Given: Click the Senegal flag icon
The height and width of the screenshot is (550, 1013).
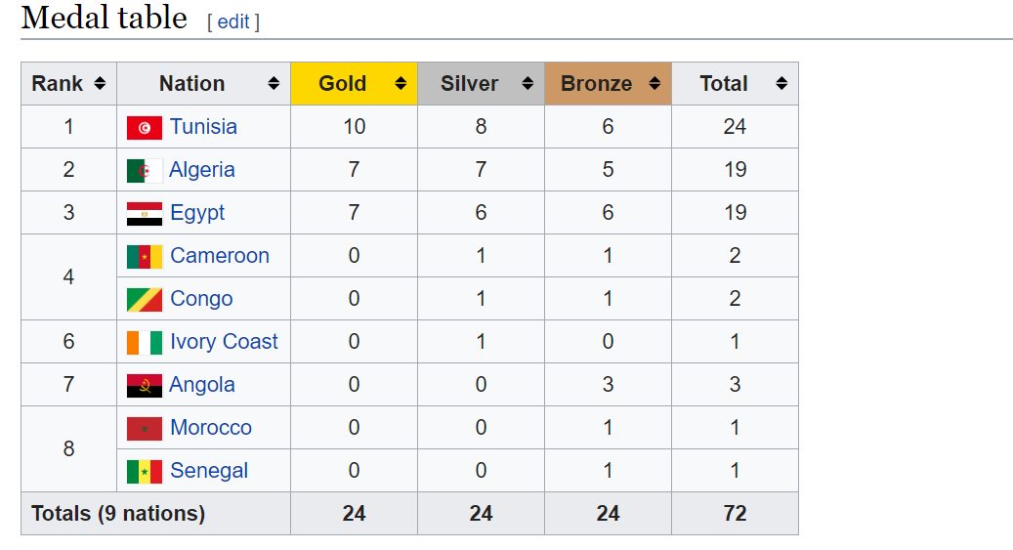Looking at the screenshot, I should pos(144,471).
